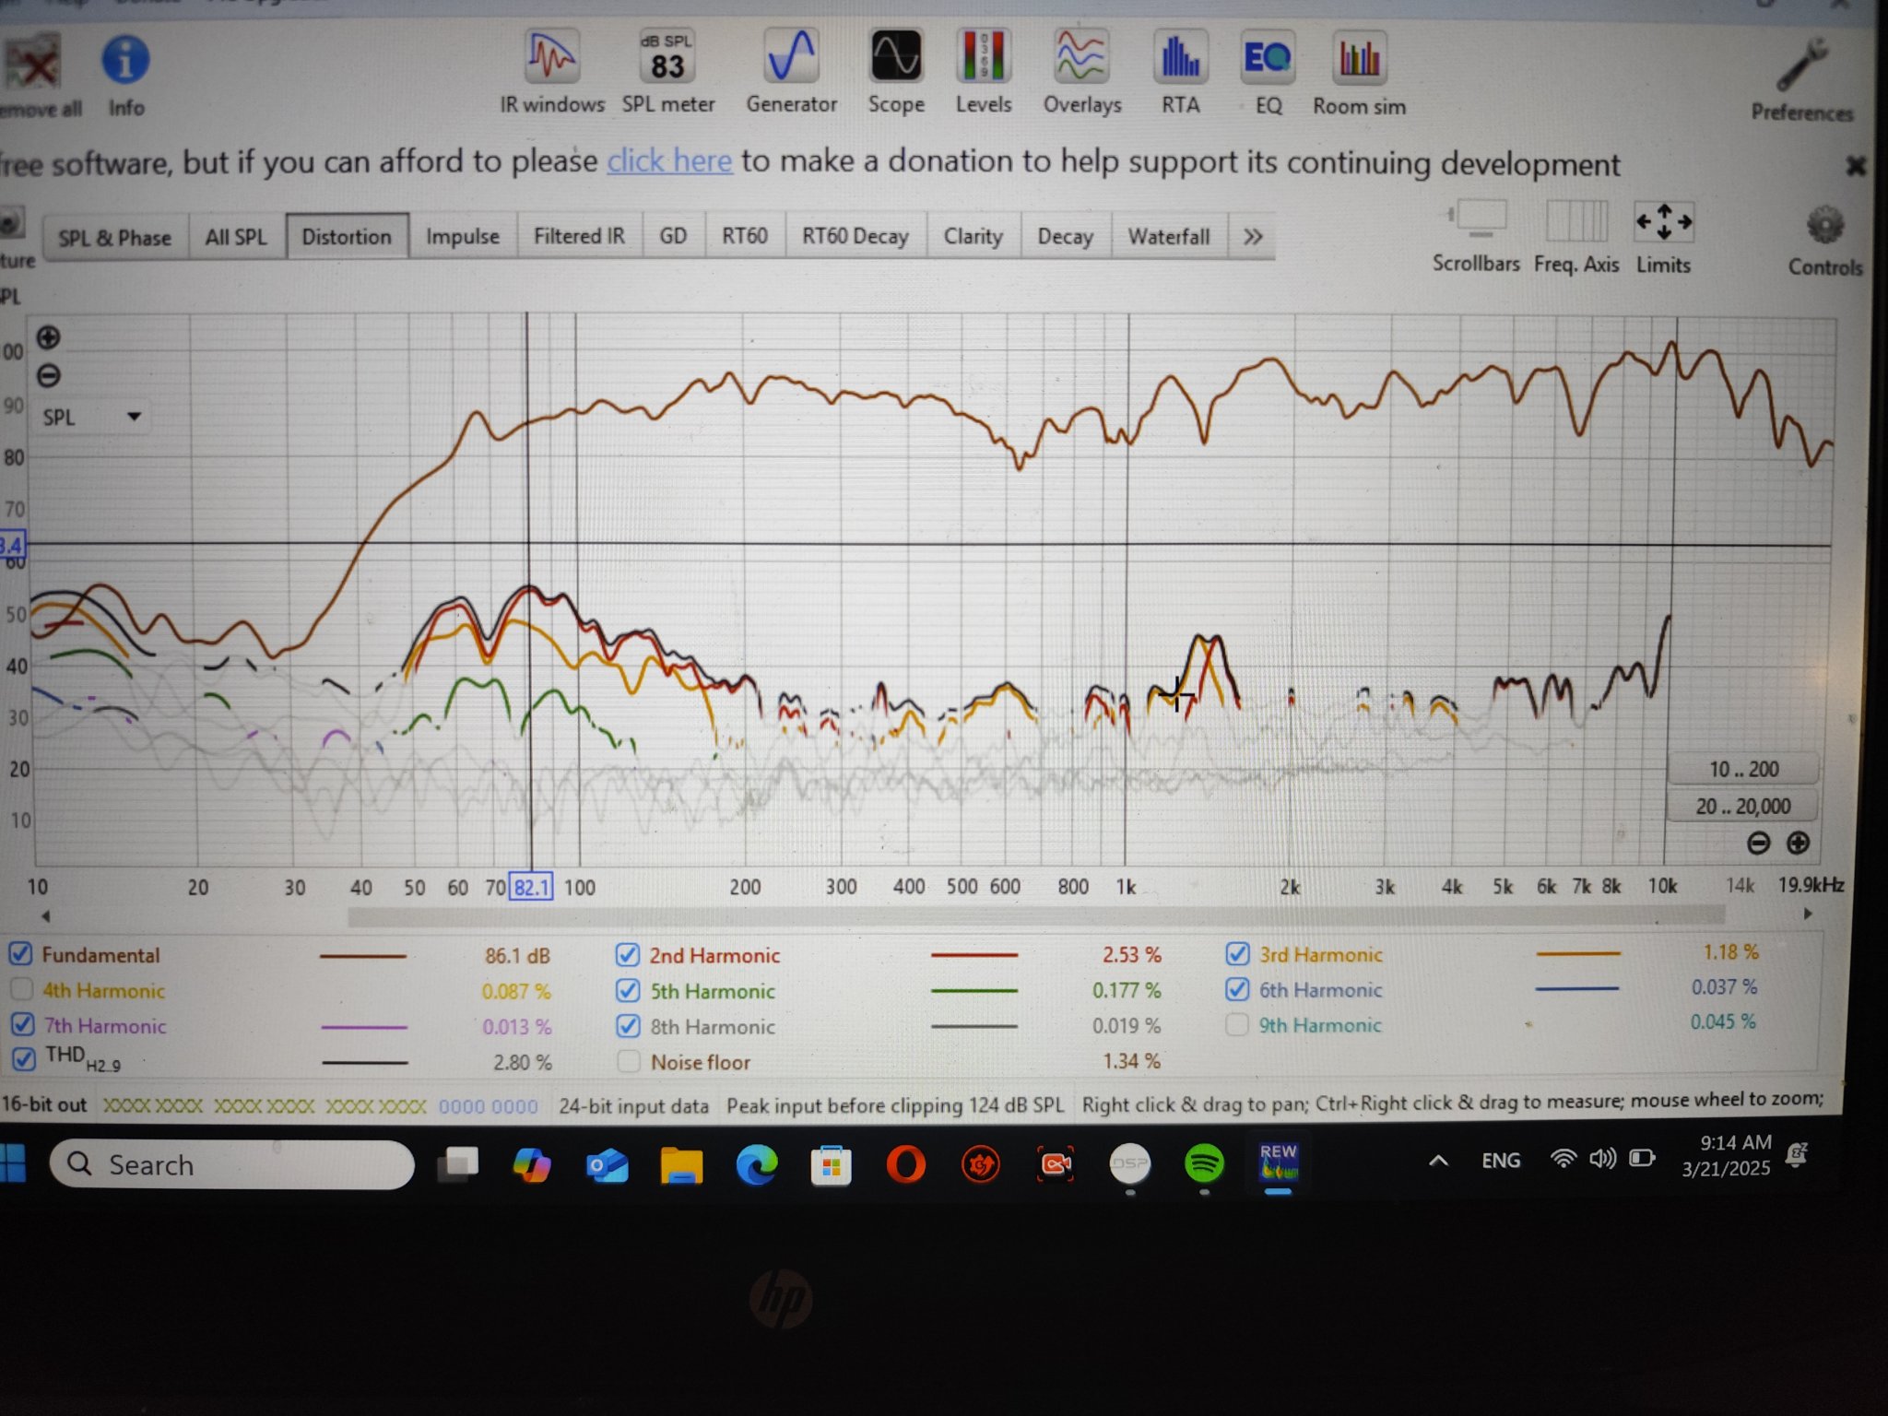Open the RTA analyzer
Screen dimensions: 1888x1416
point(1180,58)
